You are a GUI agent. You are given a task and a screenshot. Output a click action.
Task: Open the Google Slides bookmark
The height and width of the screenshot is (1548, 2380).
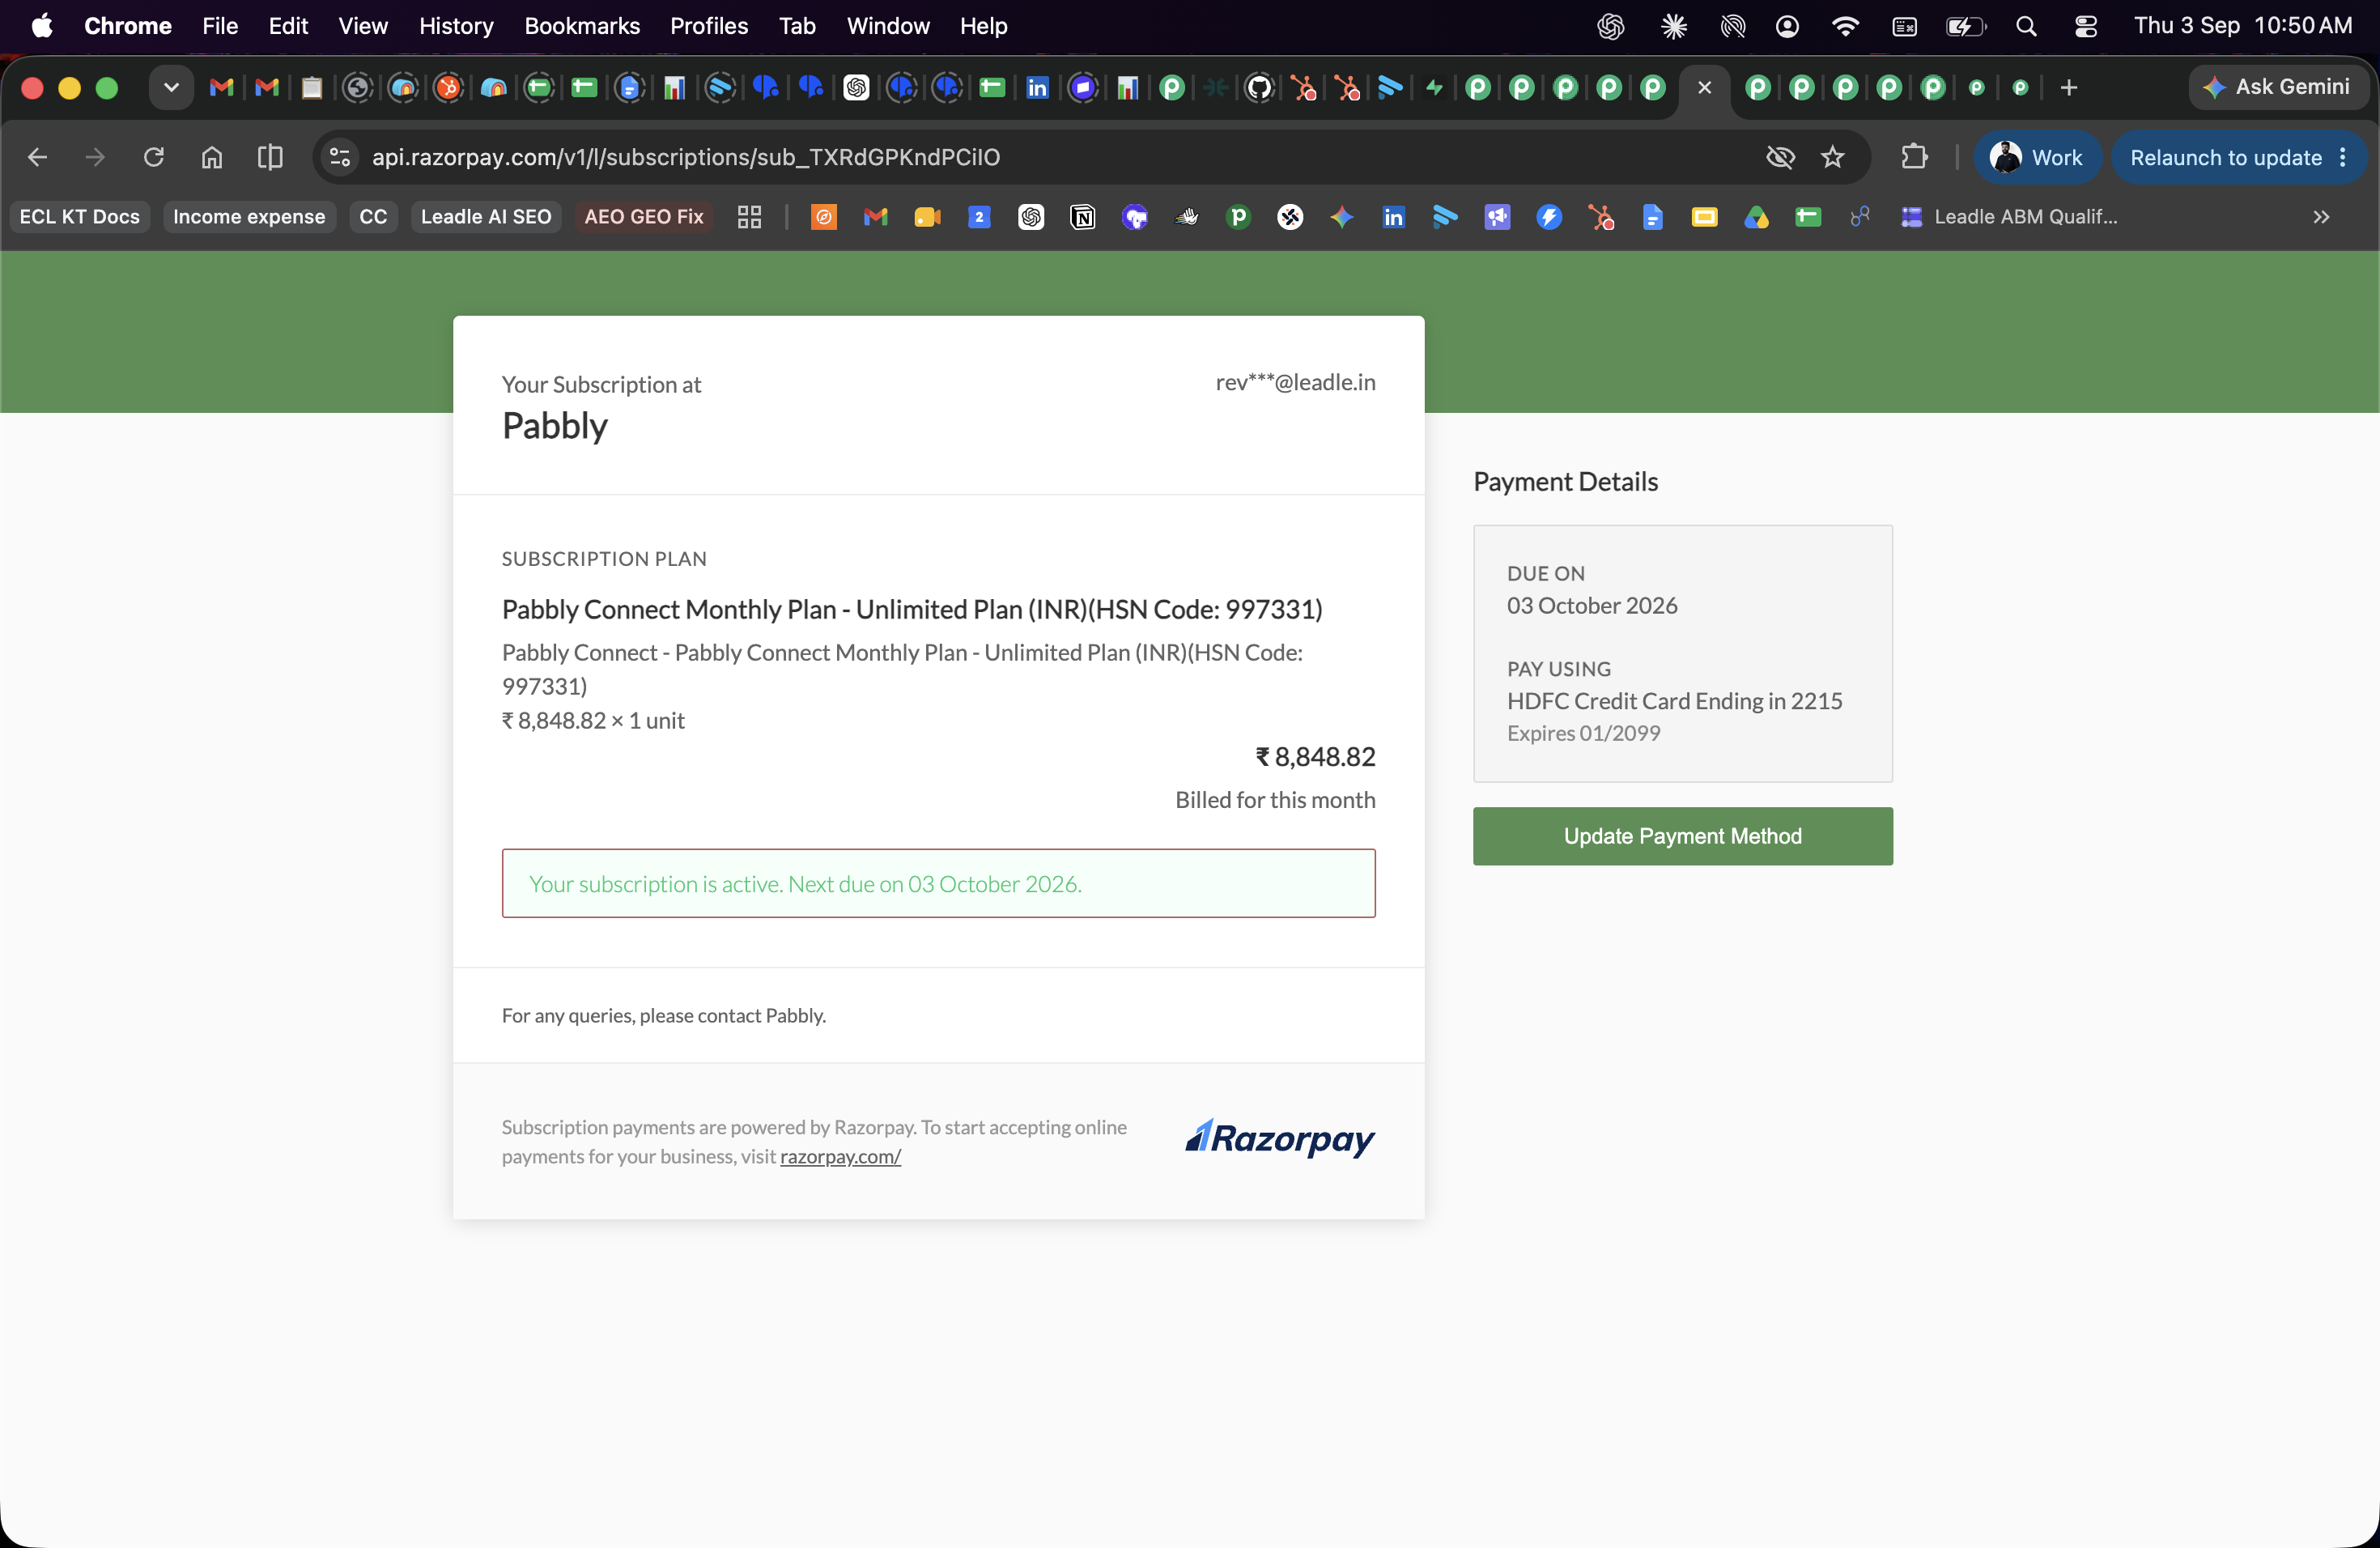pyautogui.click(x=1705, y=217)
